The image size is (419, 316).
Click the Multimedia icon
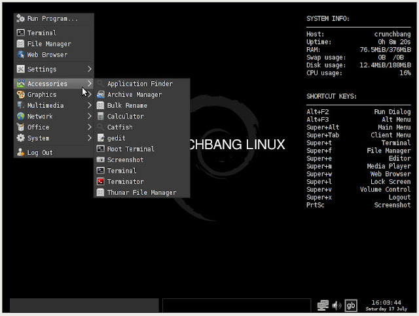coord(20,105)
